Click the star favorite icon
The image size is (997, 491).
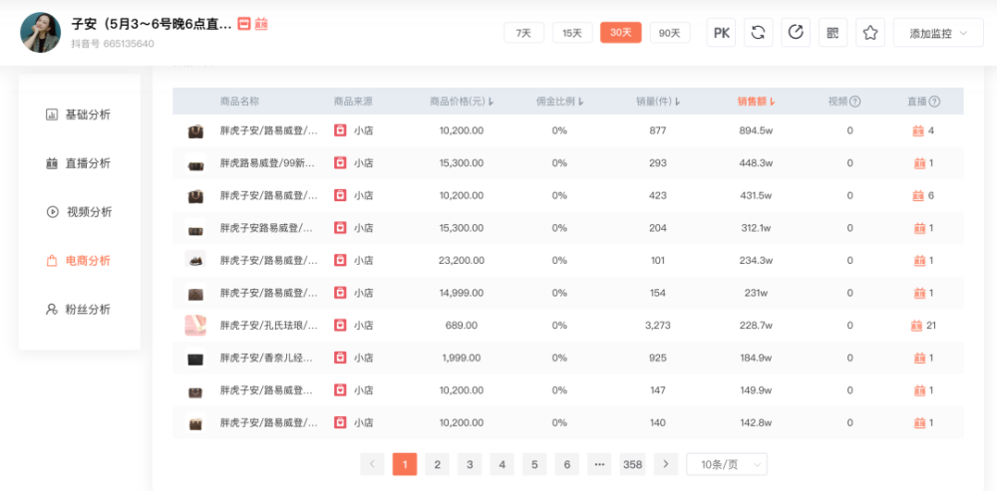coord(870,33)
